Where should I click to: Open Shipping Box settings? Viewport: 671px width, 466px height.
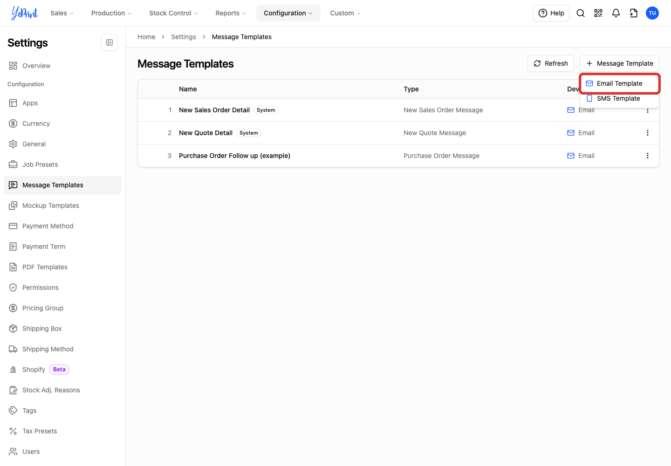62,329
